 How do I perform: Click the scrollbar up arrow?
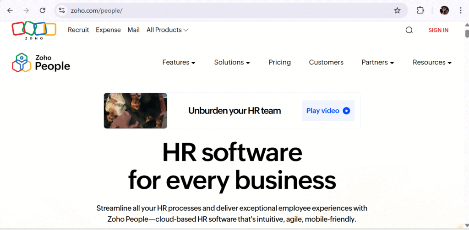tap(467, 25)
